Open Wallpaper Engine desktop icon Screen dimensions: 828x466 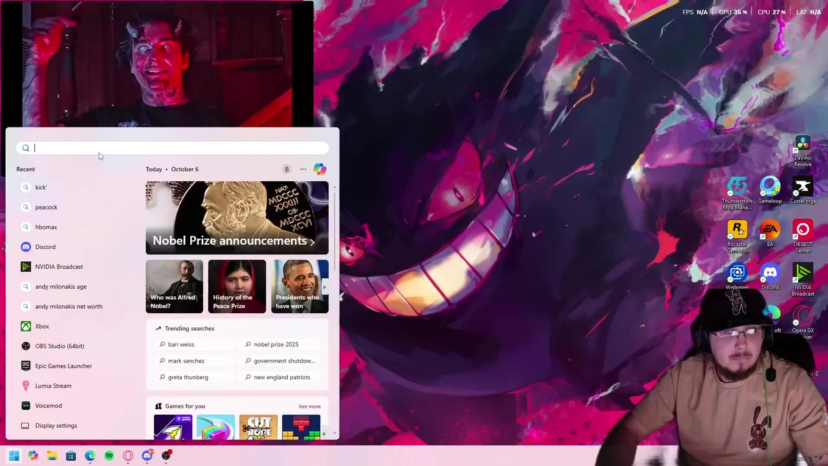point(737,277)
